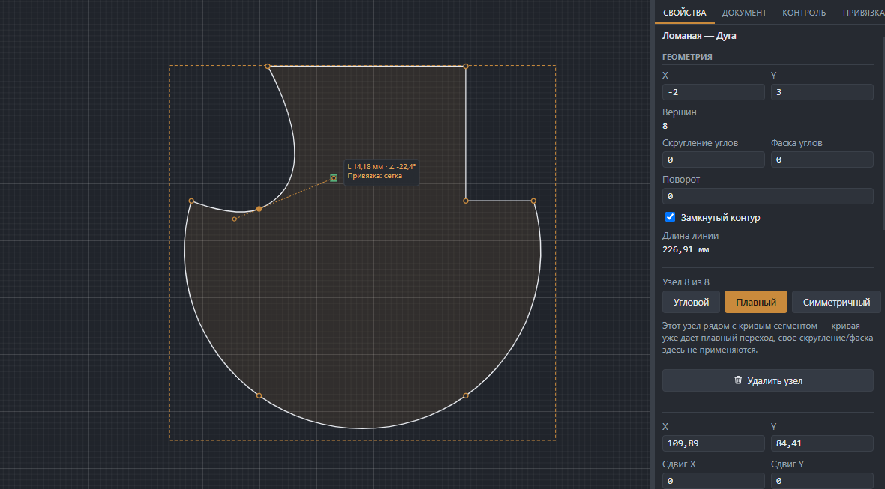
Task: Set node type to Симметричный
Action: click(836, 302)
